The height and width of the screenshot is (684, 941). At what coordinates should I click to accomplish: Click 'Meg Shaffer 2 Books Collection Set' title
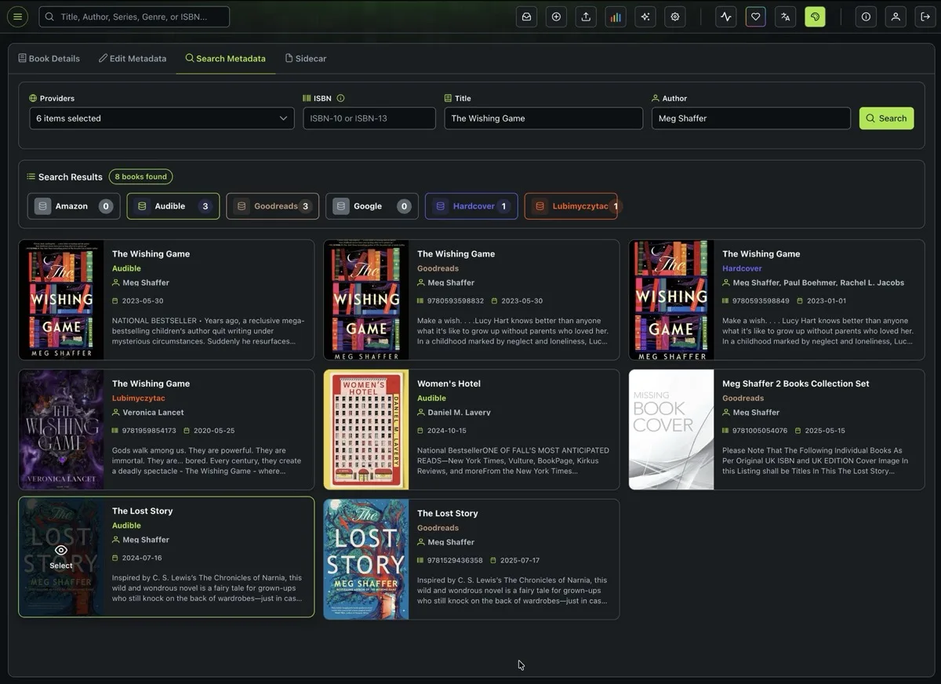(795, 384)
